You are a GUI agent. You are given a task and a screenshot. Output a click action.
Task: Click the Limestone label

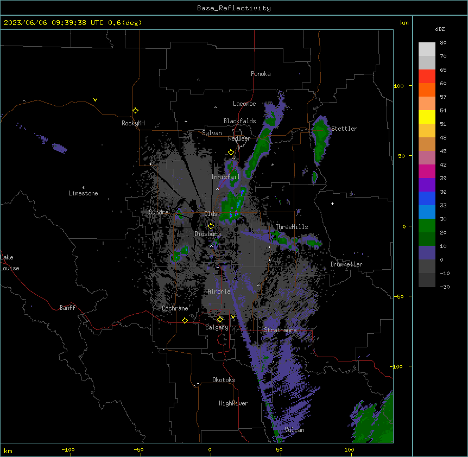point(83,193)
